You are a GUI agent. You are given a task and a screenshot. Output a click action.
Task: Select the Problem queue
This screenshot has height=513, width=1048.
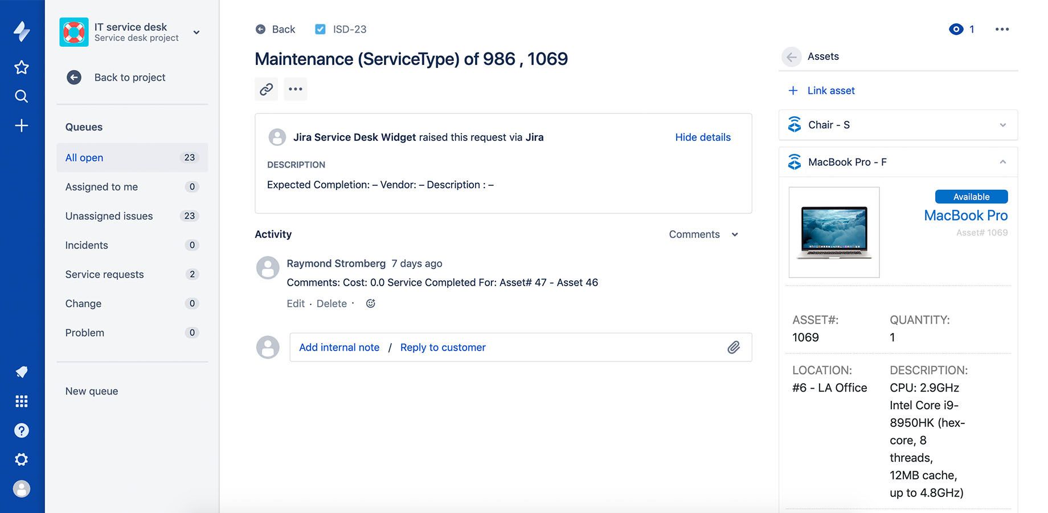tap(132, 332)
